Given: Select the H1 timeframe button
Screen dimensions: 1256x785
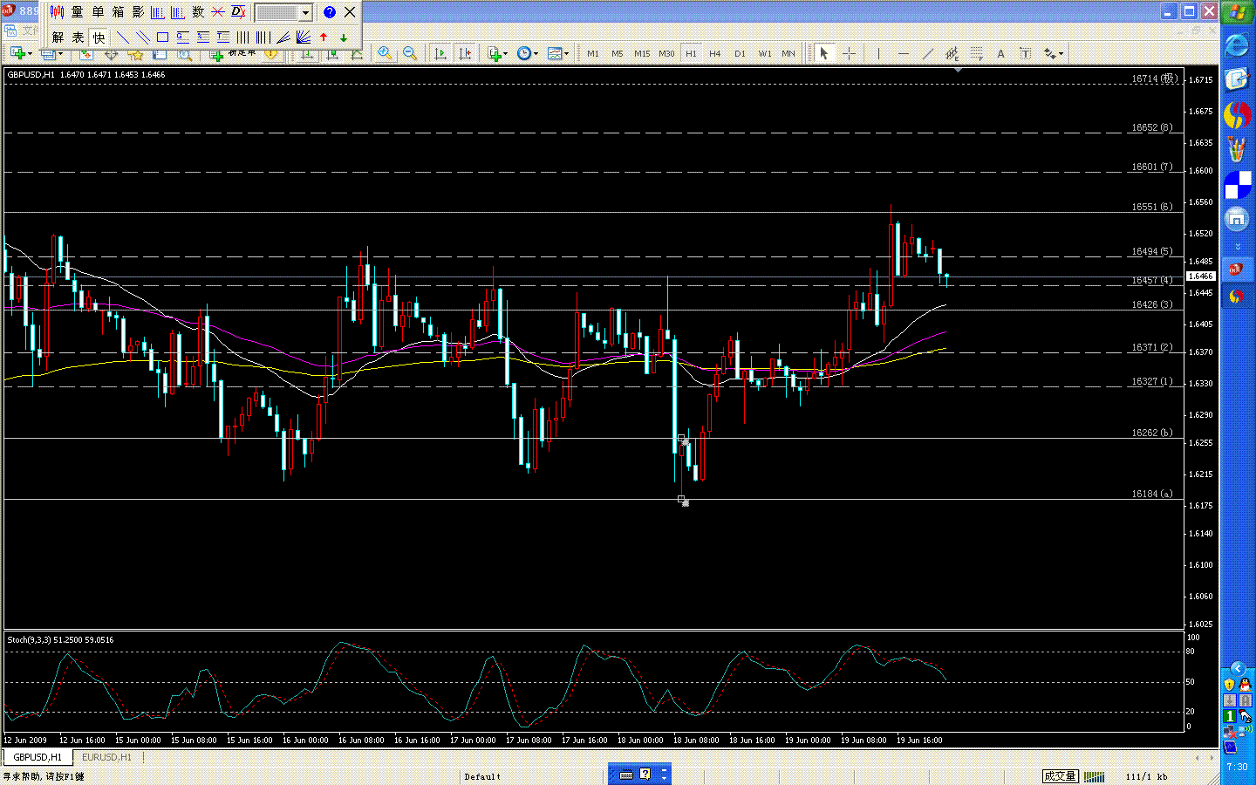Looking at the screenshot, I should click(x=691, y=53).
